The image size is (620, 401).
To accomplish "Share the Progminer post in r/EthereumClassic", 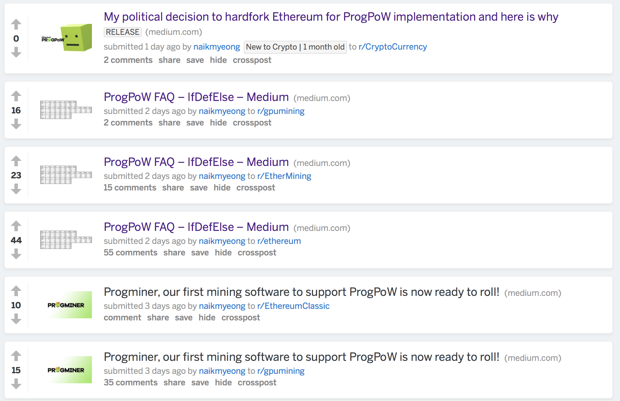I will point(158,317).
